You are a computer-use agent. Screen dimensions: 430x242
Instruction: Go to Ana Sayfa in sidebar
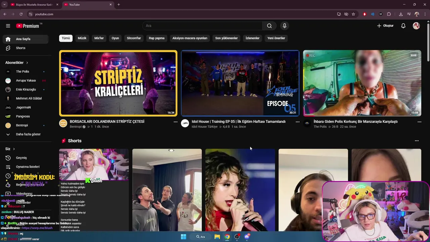[x=26, y=39]
